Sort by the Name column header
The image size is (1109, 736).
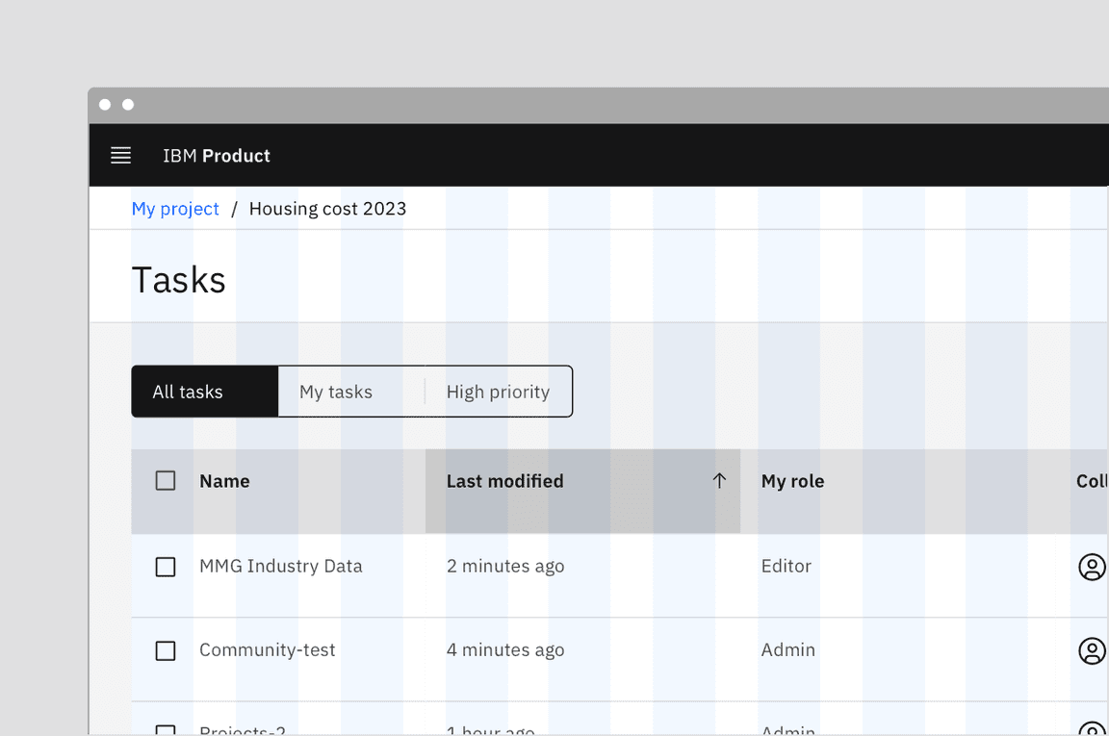224,481
